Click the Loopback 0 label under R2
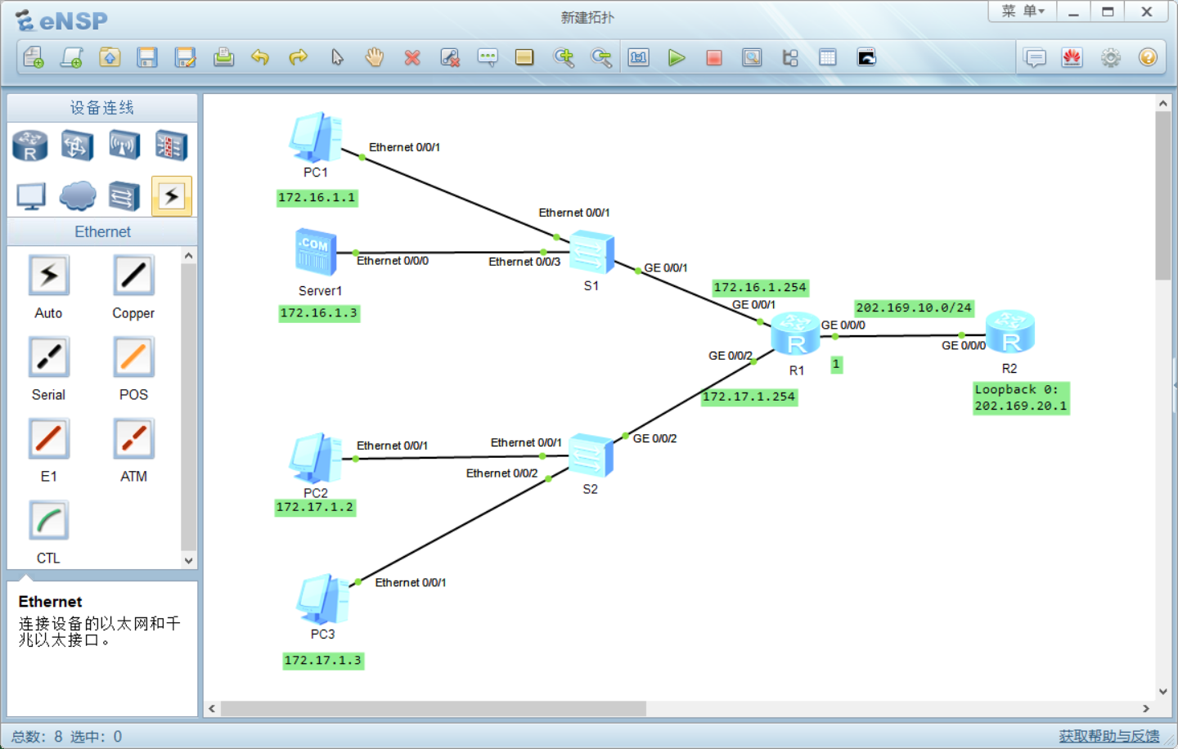Image resolution: width=1178 pixels, height=749 pixels. (x=1021, y=398)
